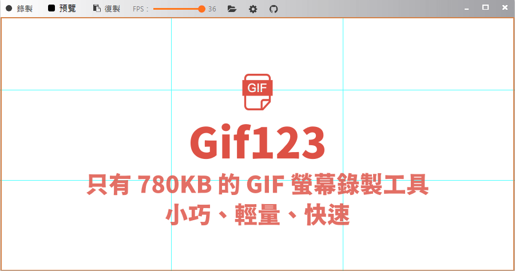
Task: Open settings via the gear icon
Action: (x=253, y=9)
